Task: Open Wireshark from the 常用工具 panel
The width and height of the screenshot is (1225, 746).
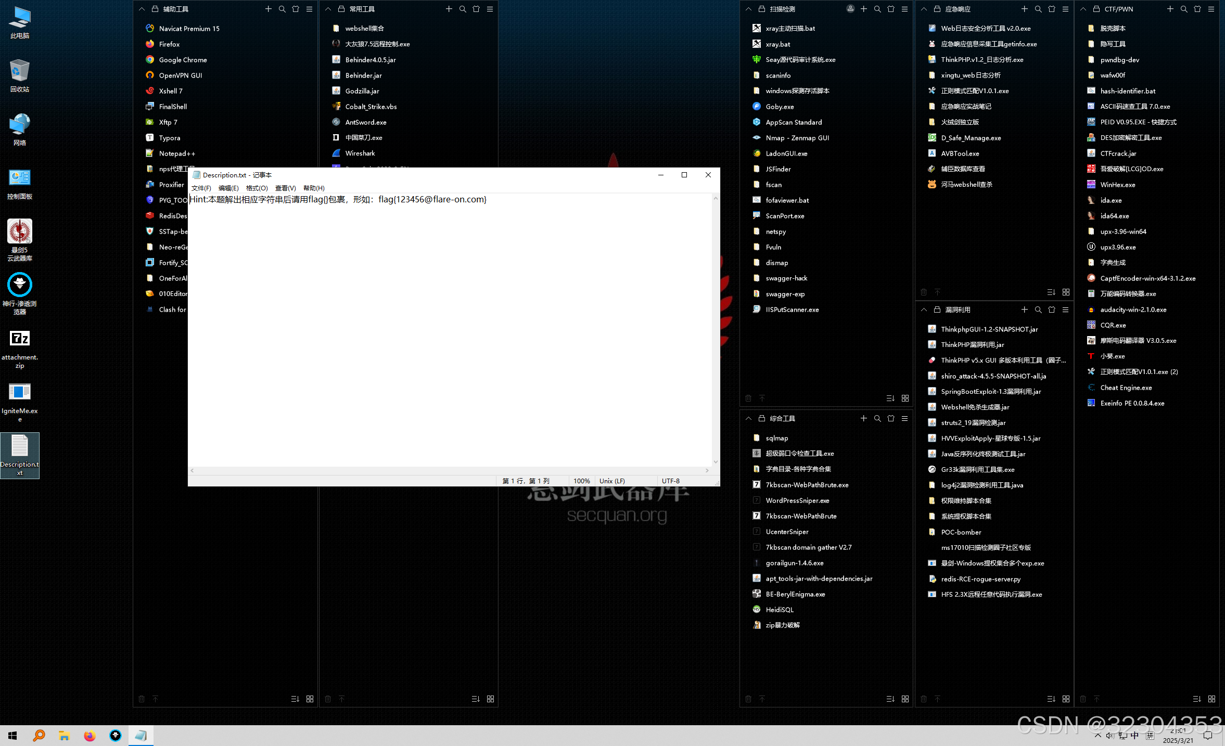Action: coord(360,153)
